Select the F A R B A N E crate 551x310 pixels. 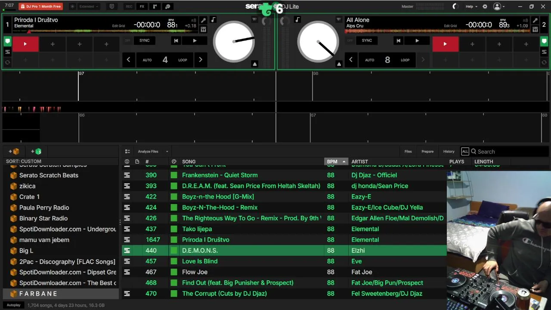click(x=61, y=294)
